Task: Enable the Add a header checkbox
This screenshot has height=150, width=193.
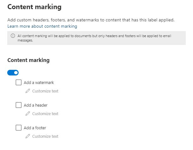Action: [19, 105]
